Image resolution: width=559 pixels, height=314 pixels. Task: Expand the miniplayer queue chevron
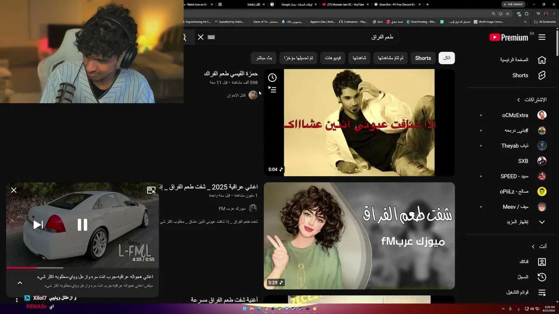20,283
